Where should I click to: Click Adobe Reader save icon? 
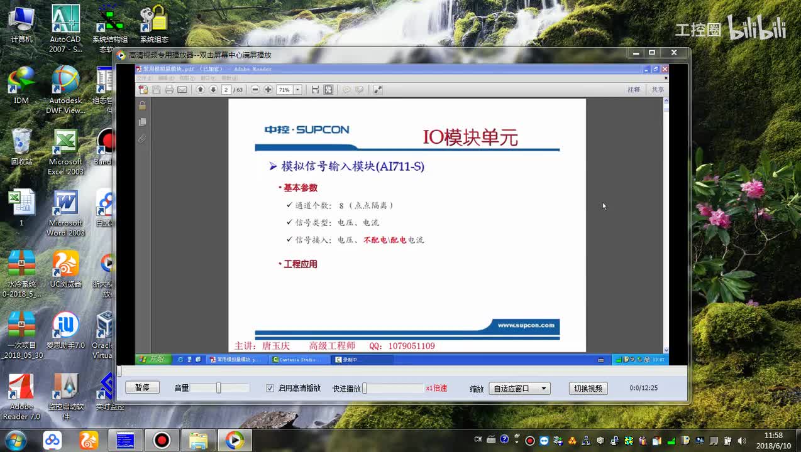(x=157, y=90)
